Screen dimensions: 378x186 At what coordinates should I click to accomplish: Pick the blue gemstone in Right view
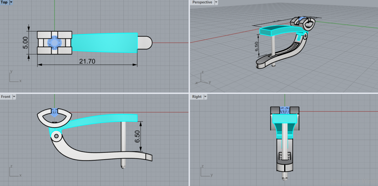tap(285, 110)
